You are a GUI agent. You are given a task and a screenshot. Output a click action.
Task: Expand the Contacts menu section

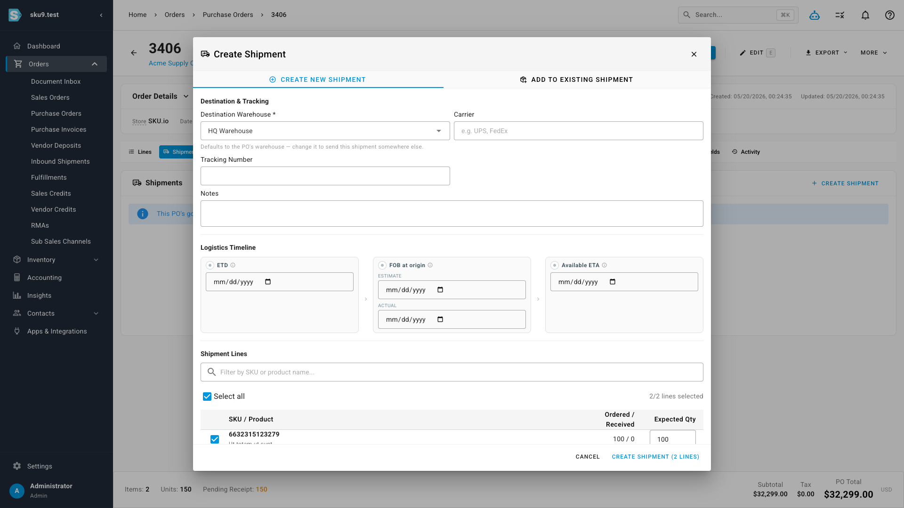(x=96, y=313)
